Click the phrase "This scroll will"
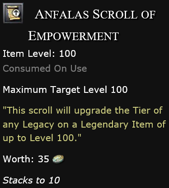 [x=37, y=110]
